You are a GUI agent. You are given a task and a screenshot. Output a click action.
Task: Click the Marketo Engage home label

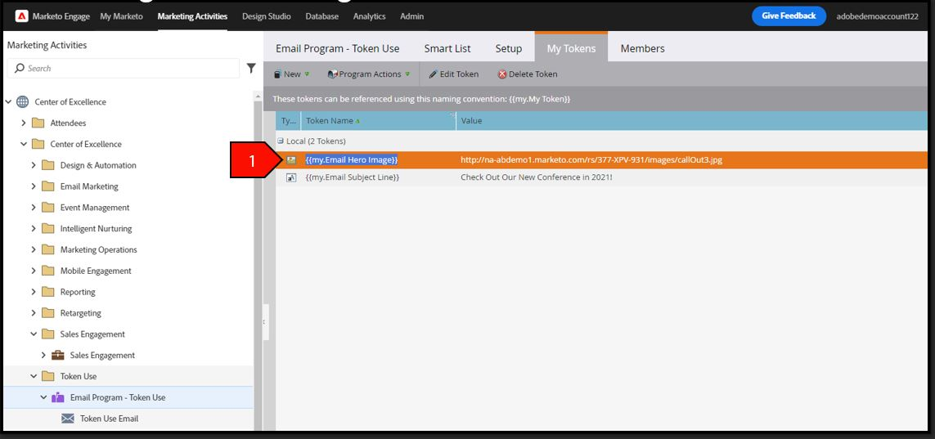(x=62, y=16)
